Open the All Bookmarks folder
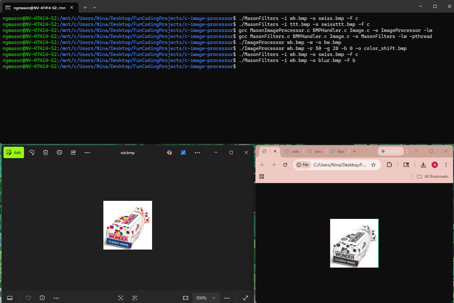The width and height of the screenshot is (454, 303). click(433, 176)
